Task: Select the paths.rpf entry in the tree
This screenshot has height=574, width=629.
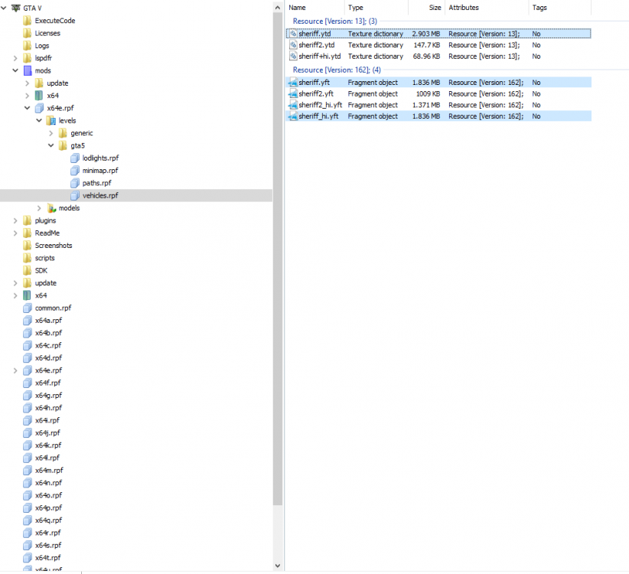Action: click(98, 182)
